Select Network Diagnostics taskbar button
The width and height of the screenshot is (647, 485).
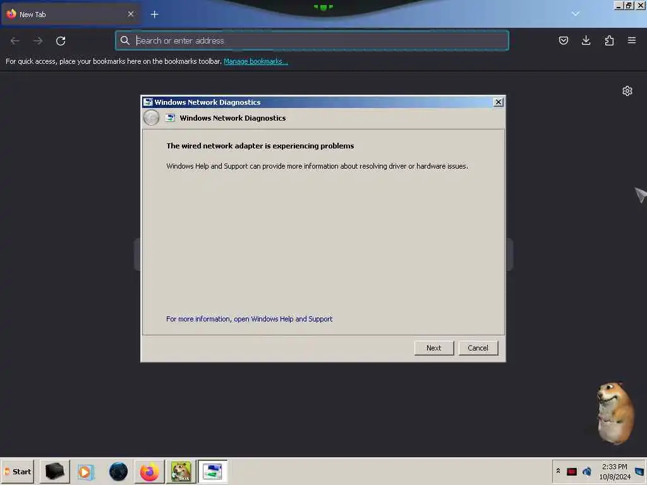click(212, 471)
